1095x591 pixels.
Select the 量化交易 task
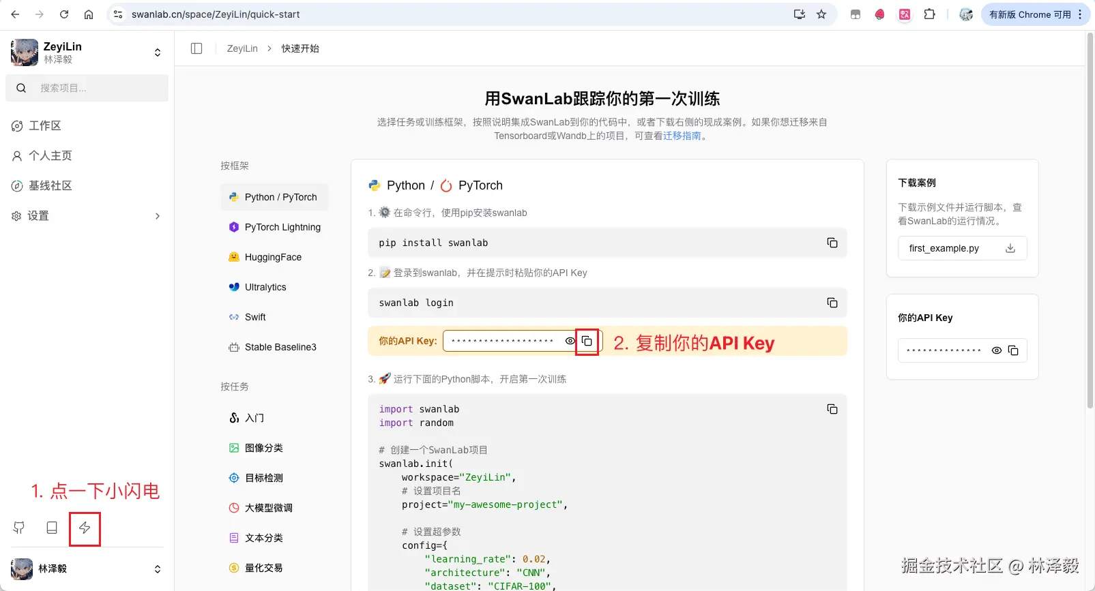[274, 568]
